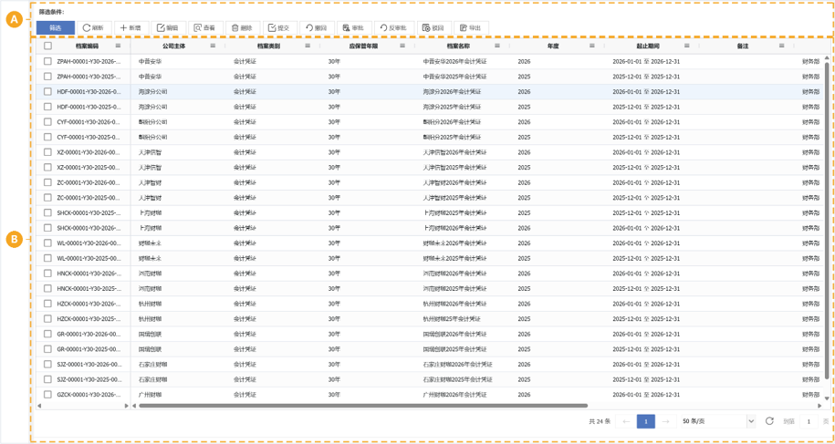Select the cell 广州财联2026年会计凭证
This screenshot has width=835, height=444.
point(454,395)
